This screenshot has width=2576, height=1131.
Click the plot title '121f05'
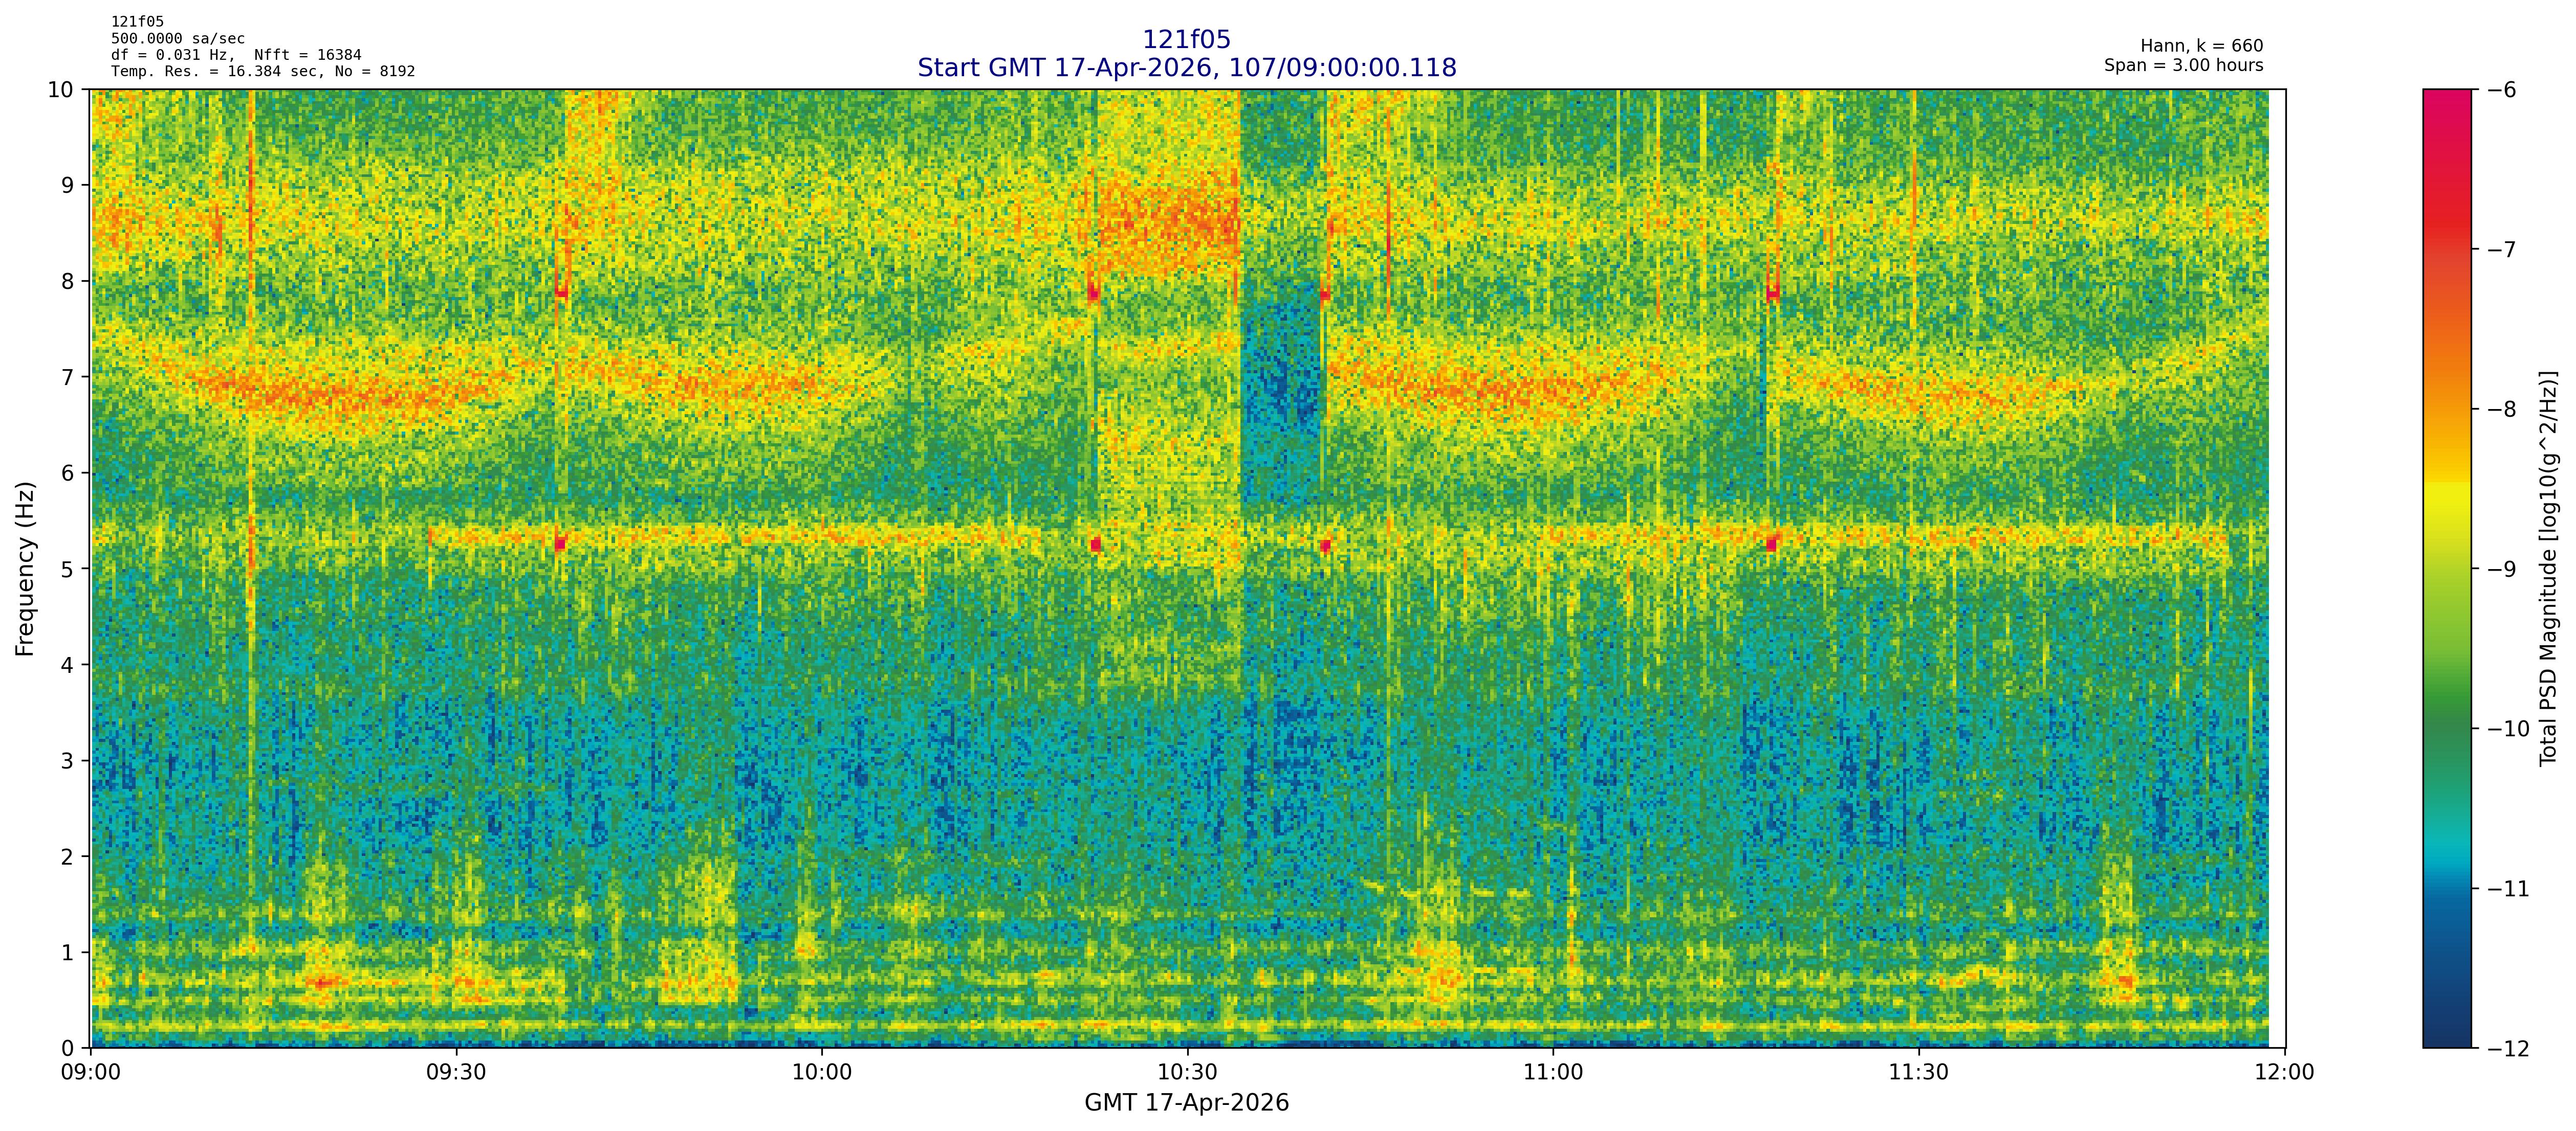pyautogui.click(x=1186, y=40)
